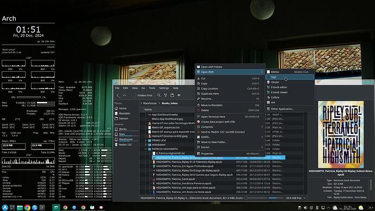This screenshot has height=211, width=375.
Task: Select HIGHSMITH, Patricia_Em Águas Profundas.epub
Action: tap(185, 166)
